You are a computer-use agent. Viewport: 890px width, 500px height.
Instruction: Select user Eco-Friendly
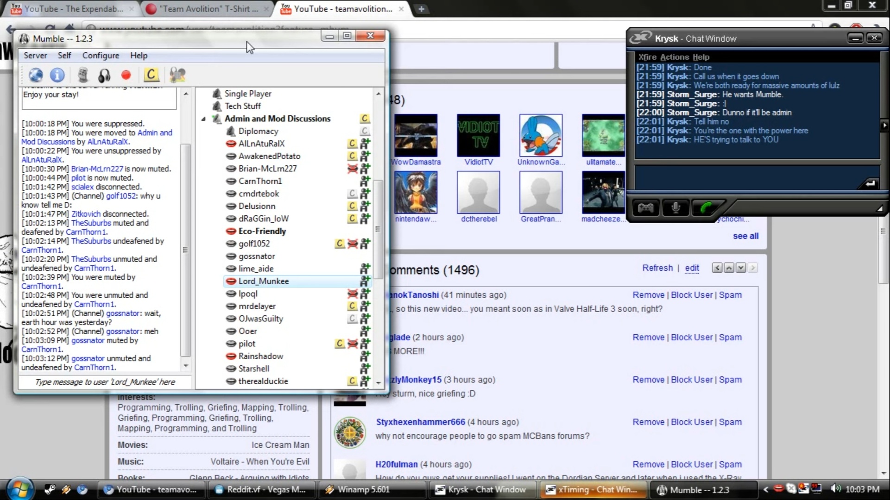point(262,231)
